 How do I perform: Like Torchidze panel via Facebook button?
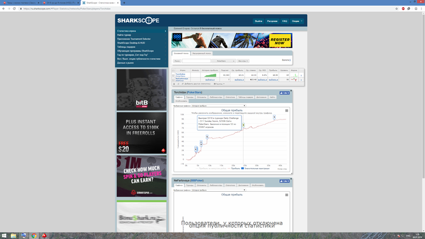pos(284,93)
